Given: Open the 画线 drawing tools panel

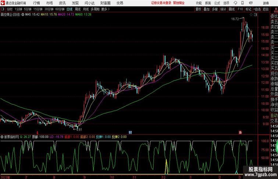Looking at the screenshot, I should point(232,9).
